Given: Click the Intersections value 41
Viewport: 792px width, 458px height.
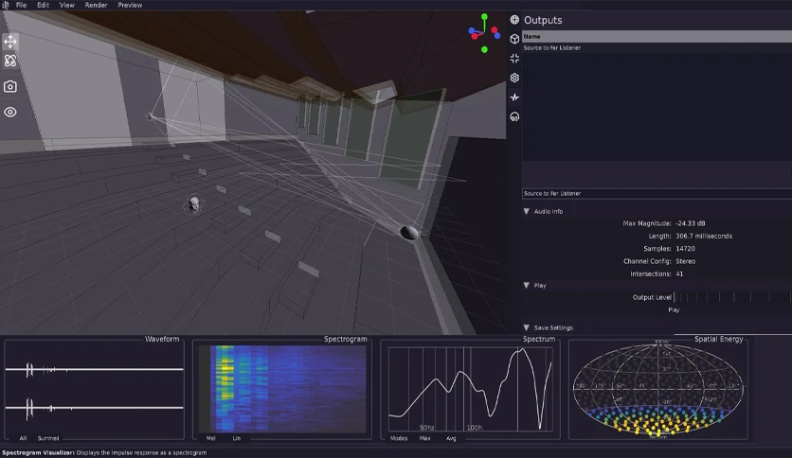Looking at the screenshot, I should 679,273.
